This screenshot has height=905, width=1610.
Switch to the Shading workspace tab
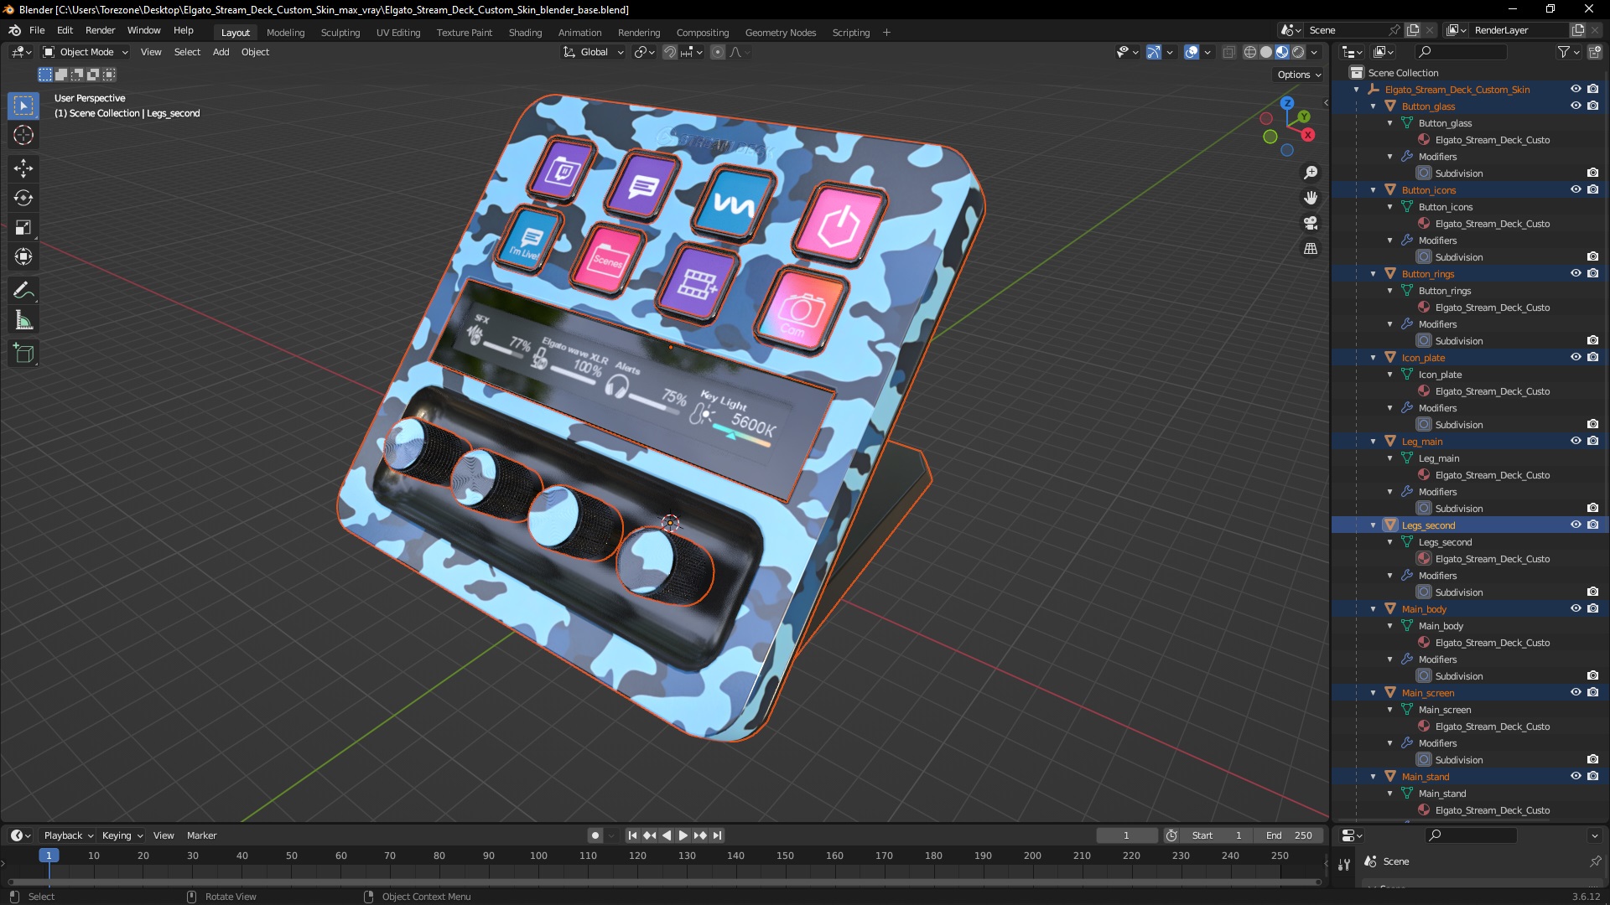pos(525,33)
